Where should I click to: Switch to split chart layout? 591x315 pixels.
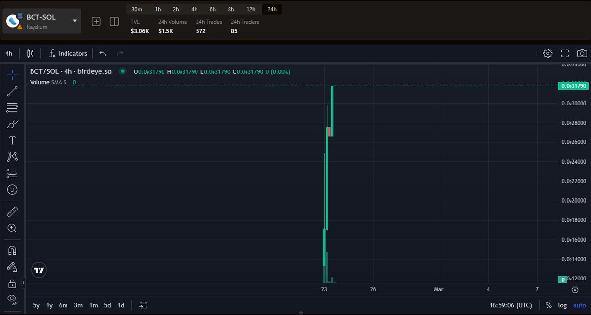114,22
